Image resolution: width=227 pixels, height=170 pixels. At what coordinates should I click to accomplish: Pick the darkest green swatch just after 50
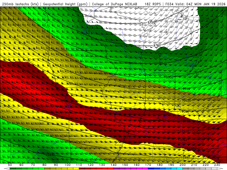(x=12, y=168)
